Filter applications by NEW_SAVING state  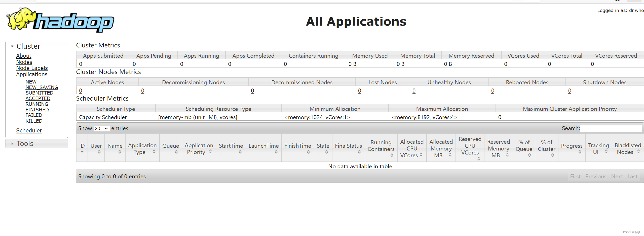pyautogui.click(x=42, y=87)
